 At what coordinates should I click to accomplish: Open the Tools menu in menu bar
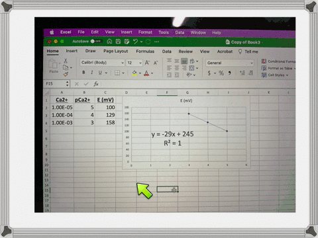(164, 32)
